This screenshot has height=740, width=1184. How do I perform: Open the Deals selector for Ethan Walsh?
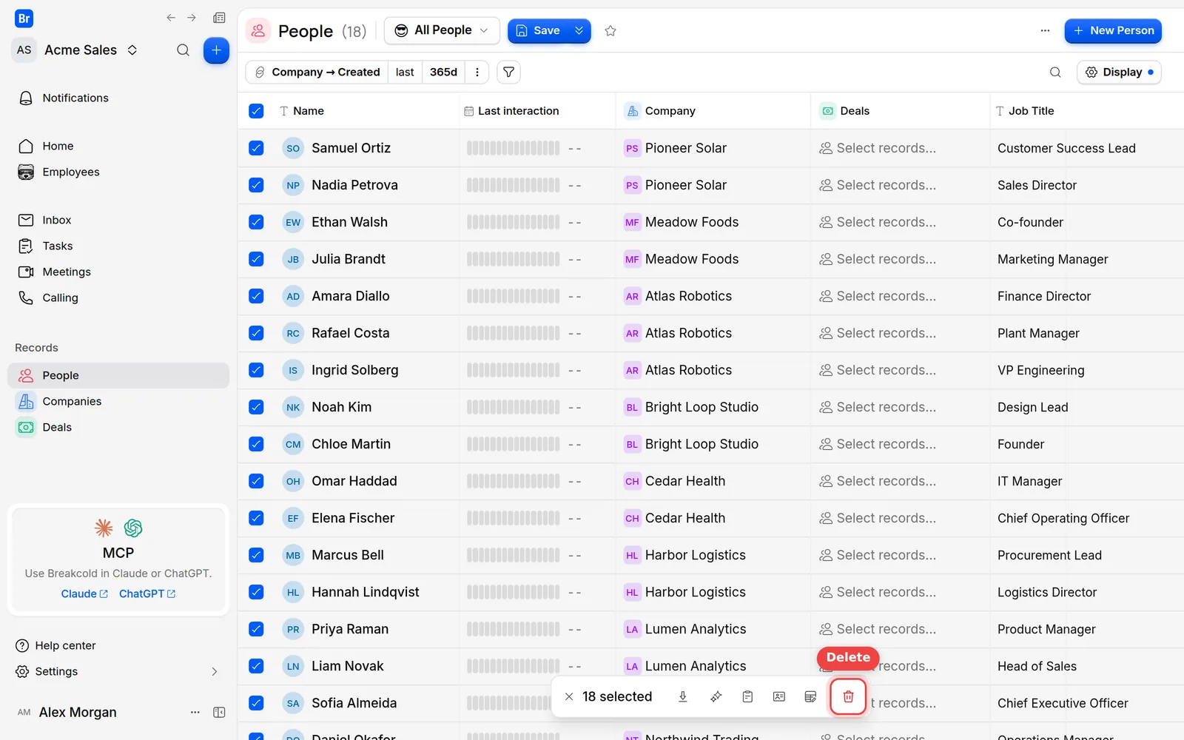[878, 222]
